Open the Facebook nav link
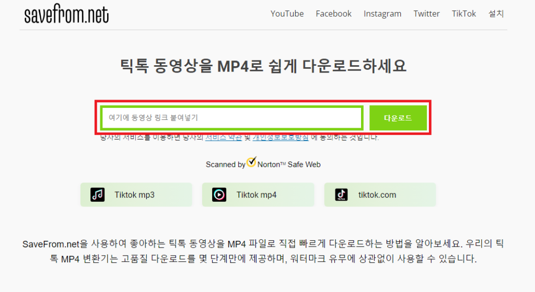This screenshot has width=535, height=292. [x=333, y=14]
